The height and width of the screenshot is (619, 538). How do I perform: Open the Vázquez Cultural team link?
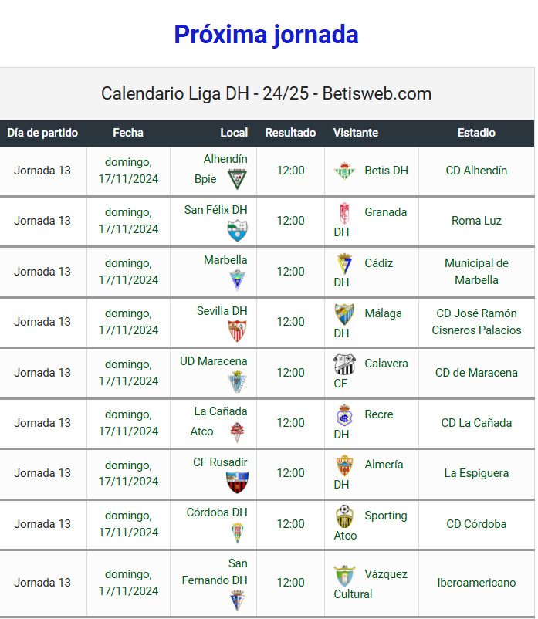point(371,583)
